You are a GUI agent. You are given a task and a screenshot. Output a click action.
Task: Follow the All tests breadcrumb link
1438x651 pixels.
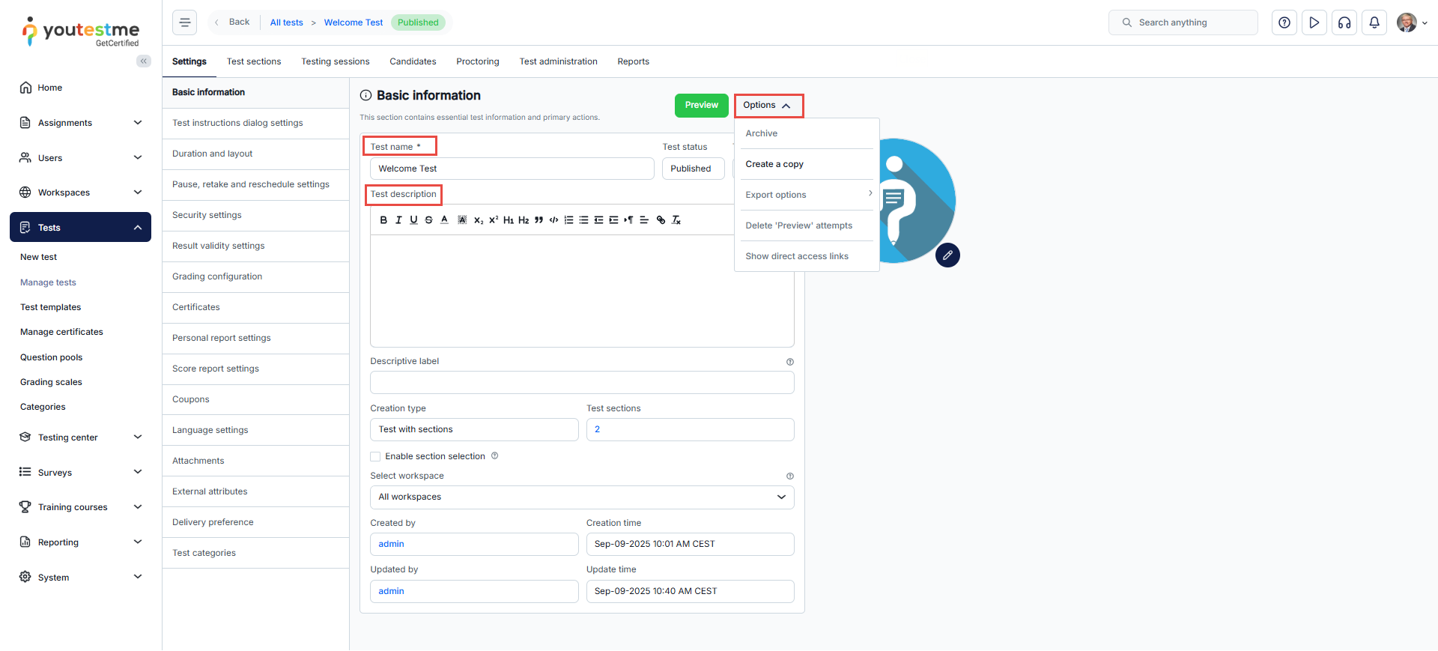tap(287, 22)
